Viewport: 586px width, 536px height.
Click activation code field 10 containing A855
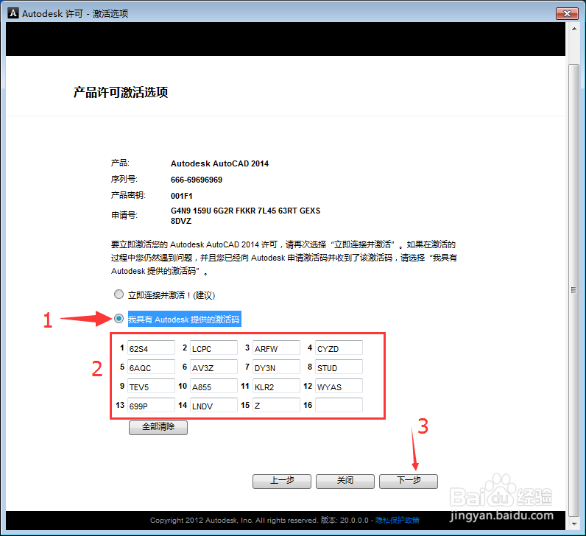click(x=213, y=386)
